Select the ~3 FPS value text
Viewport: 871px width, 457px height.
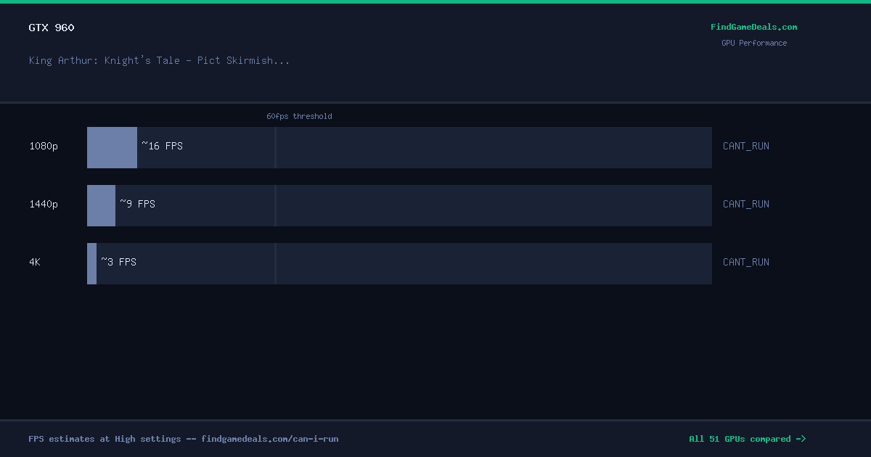pyautogui.click(x=118, y=262)
